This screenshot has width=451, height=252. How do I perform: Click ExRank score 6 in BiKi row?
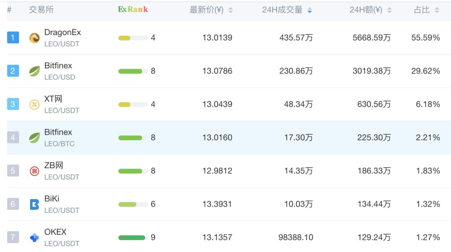point(153,204)
